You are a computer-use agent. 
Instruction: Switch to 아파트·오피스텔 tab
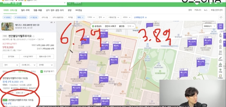click(x=10, y=10)
